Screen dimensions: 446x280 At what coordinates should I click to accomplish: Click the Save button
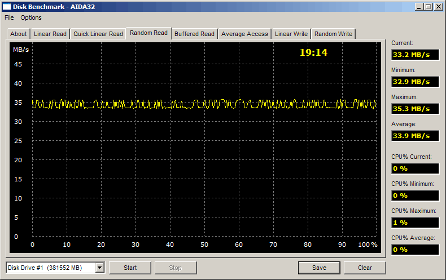click(319, 268)
